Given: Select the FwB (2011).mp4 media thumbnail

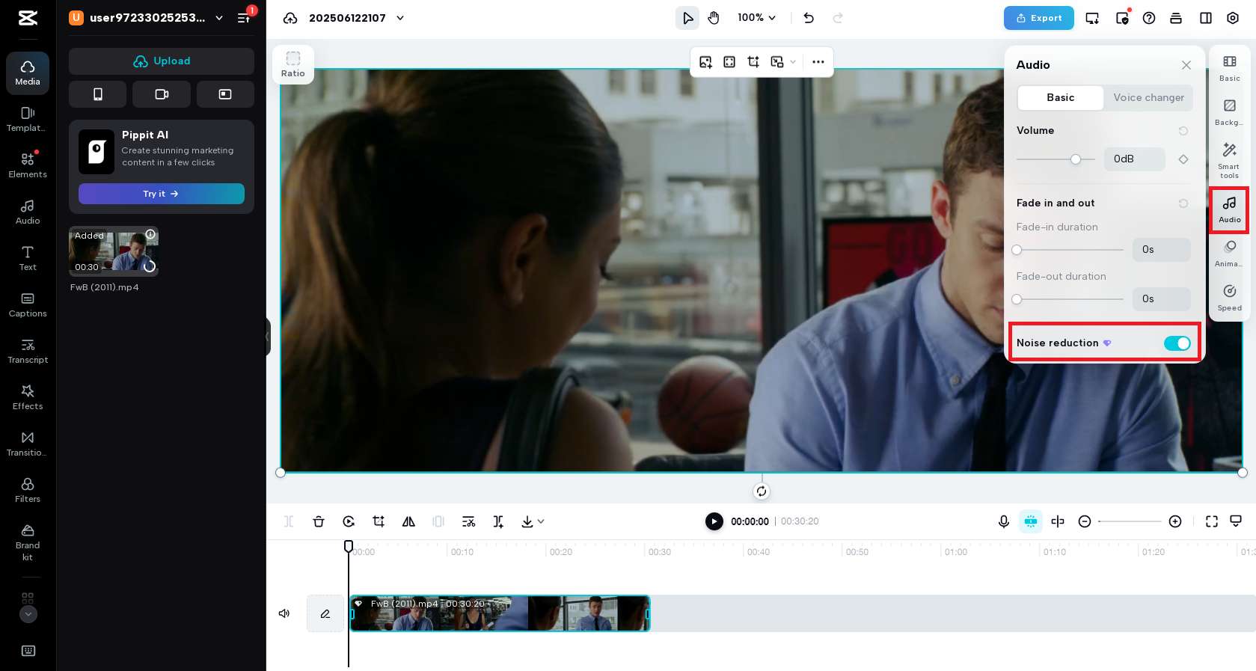Looking at the screenshot, I should 114,251.
